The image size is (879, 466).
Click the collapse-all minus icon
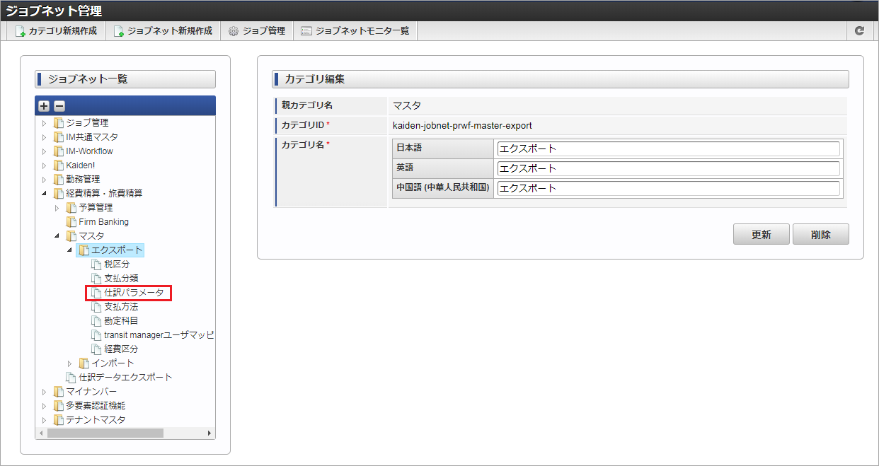pyautogui.click(x=59, y=106)
